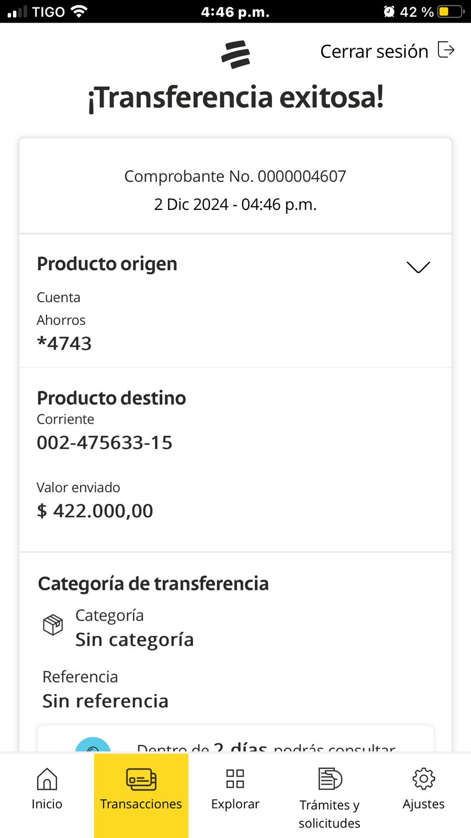Tap destination account 002-475633-15
471x838 pixels.
click(x=105, y=443)
